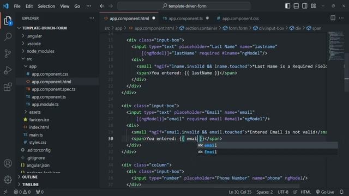This screenshot has height=196, width=349.
Task: Go back with the left arrow
Action: [102, 6]
